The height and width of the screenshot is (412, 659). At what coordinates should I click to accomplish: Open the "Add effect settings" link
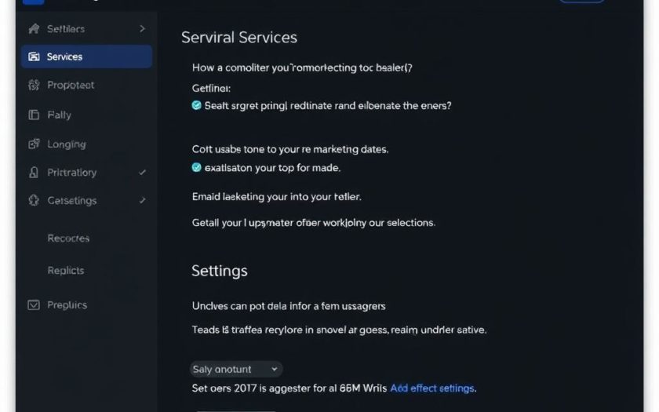[432, 388]
